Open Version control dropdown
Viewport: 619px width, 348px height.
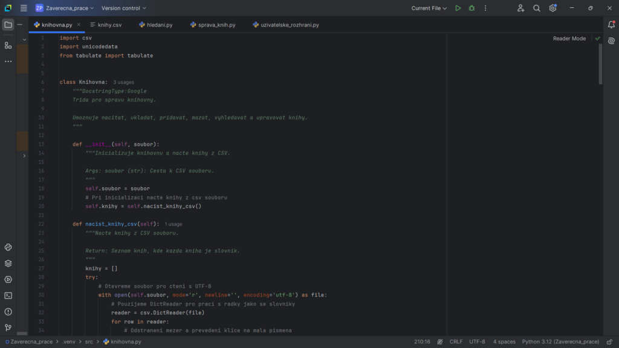pyautogui.click(x=123, y=8)
